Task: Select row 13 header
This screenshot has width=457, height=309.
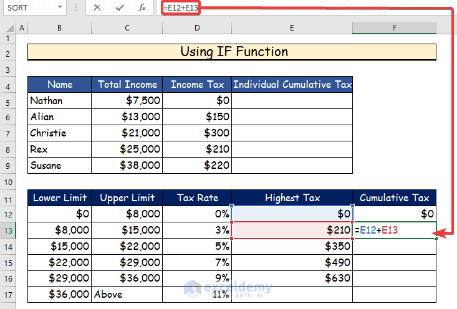Action: tap(8, 231)
